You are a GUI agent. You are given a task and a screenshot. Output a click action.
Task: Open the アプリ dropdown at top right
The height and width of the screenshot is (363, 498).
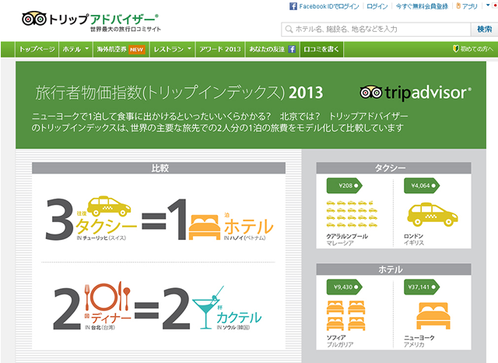tap(468, 5)
